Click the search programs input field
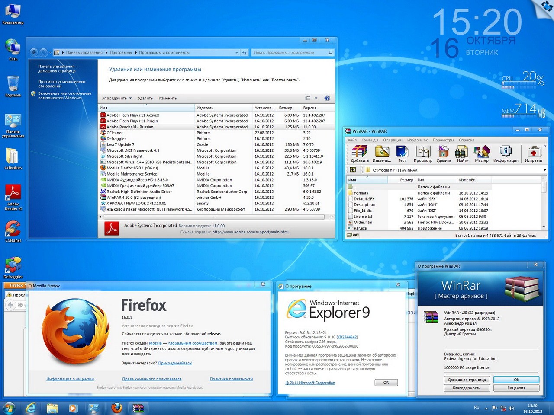 point(290,53)
